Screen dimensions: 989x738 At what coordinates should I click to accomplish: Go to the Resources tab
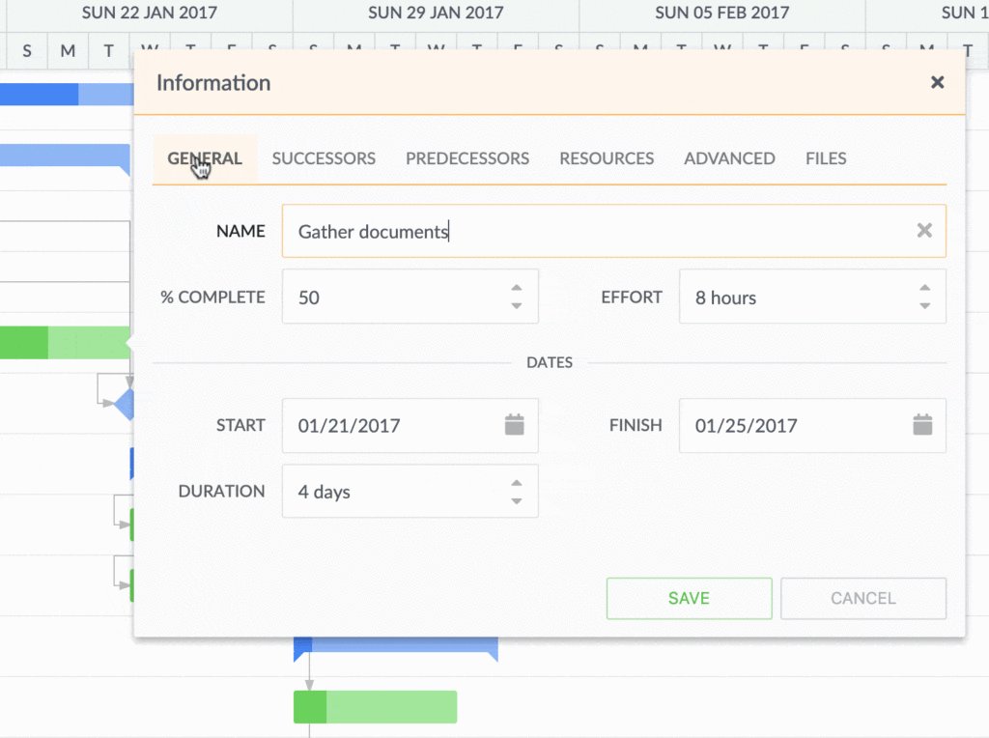point(607,158)
